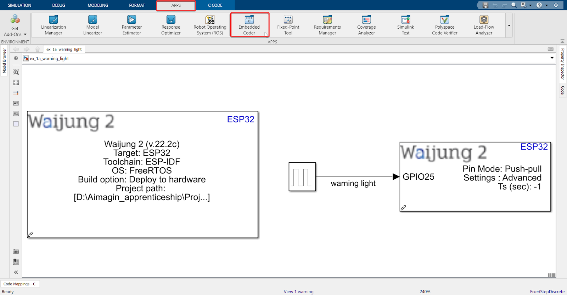Click Fit to View in the palette
The image size is (567, 295).
(x=16, y=82)
